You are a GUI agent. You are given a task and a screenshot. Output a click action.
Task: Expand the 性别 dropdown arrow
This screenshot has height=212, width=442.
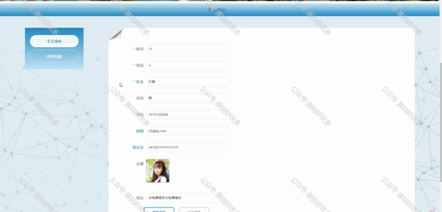point(226,98)
